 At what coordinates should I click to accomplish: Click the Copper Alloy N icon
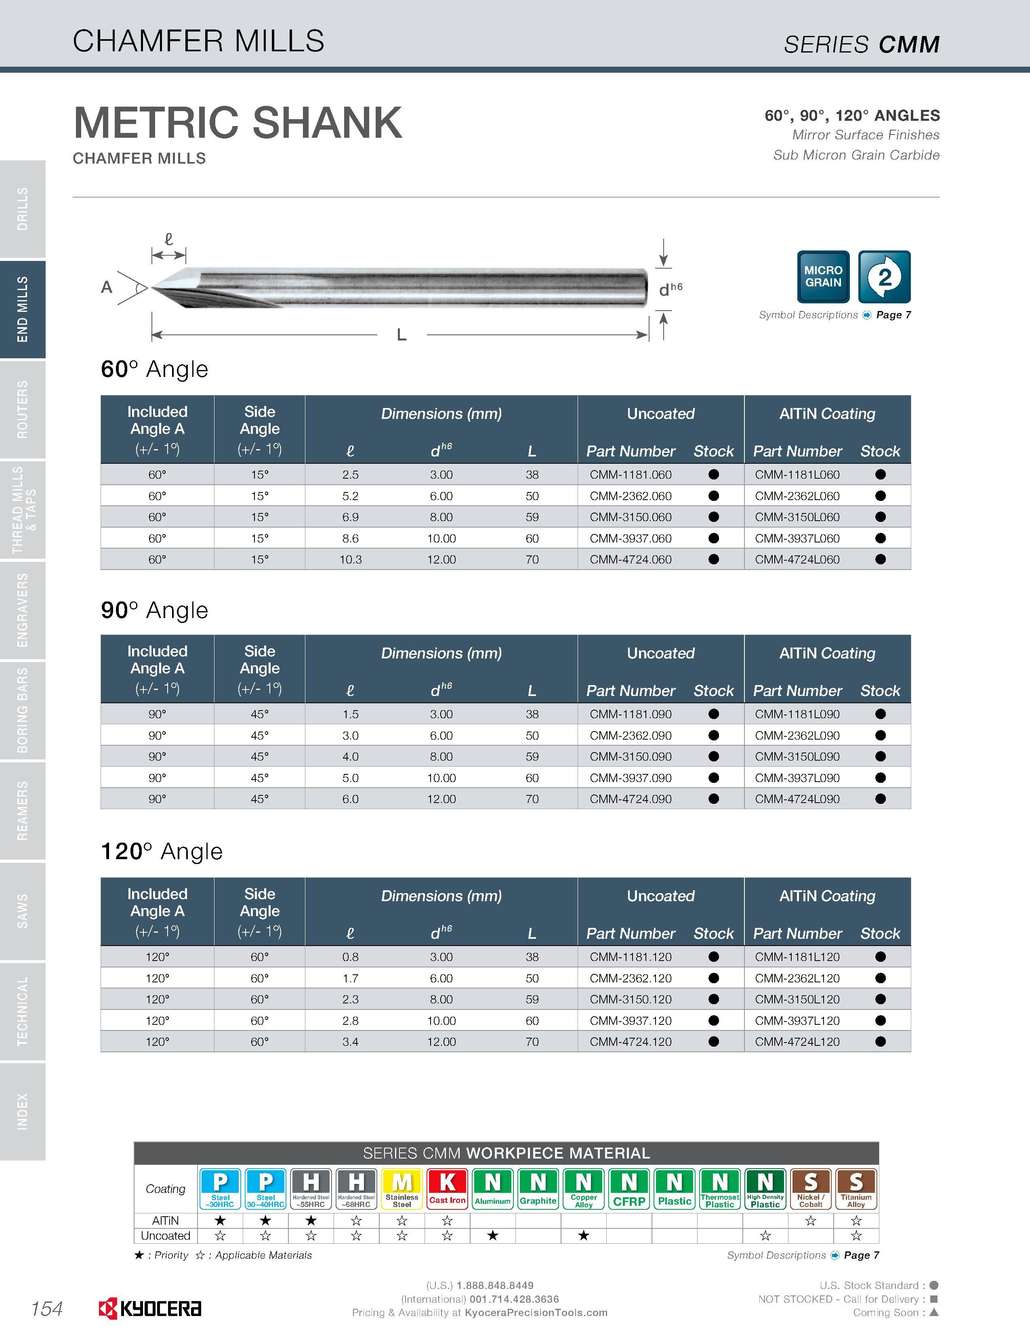pos(584,1188)
